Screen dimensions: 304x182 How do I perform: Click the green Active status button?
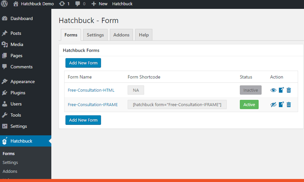249,104
